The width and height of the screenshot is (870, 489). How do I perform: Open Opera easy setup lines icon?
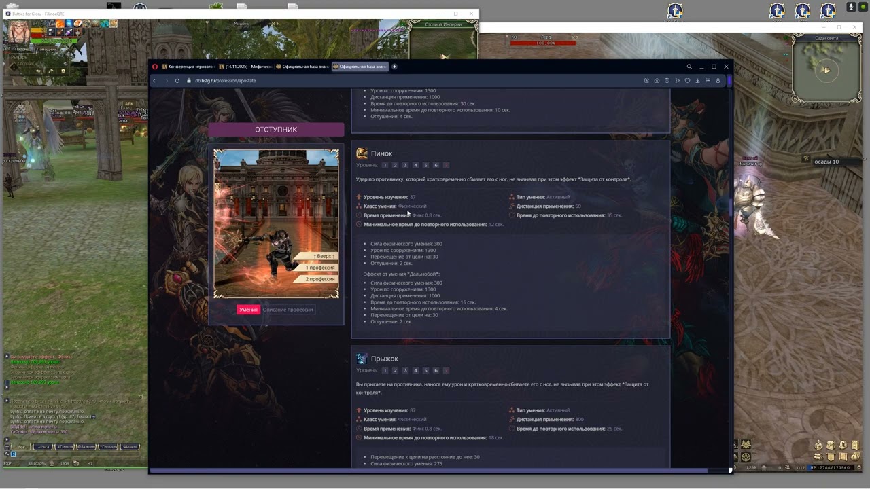point(708,81)
